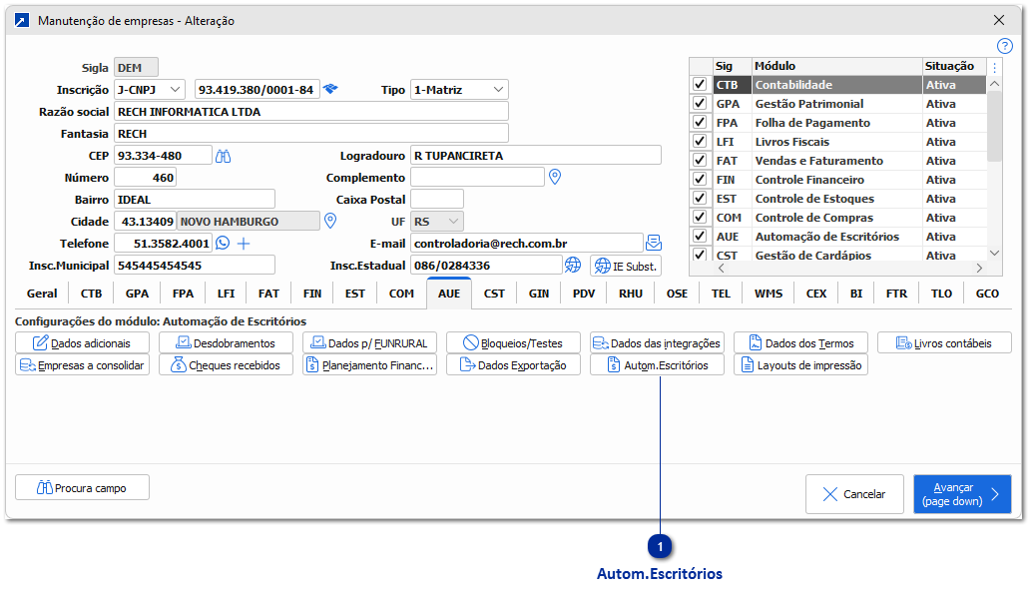Click the globe icon beside Insc.Estadual
This screenshot has width=1031, height=600.
click(573, 266)
